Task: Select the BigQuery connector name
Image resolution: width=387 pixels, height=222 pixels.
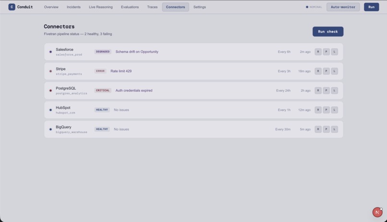Action: 63,127
